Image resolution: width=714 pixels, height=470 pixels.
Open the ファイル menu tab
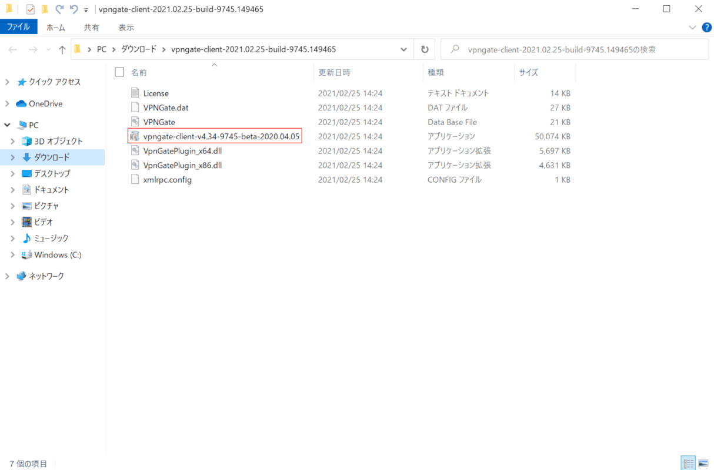tap(18, 27)
